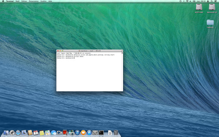
Task: Open the Aide menu
Action: (50, 1)
